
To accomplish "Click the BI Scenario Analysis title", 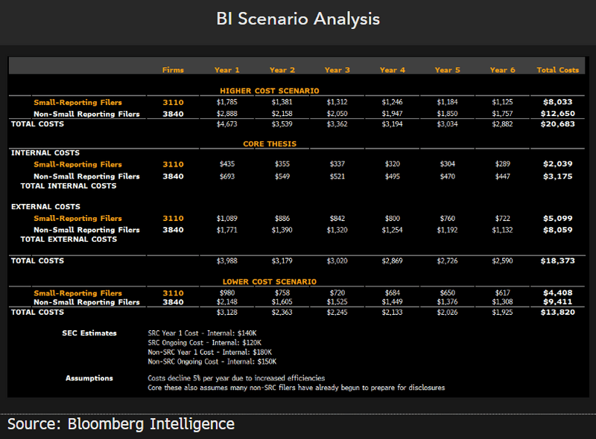I will click(x=298, y=19).
